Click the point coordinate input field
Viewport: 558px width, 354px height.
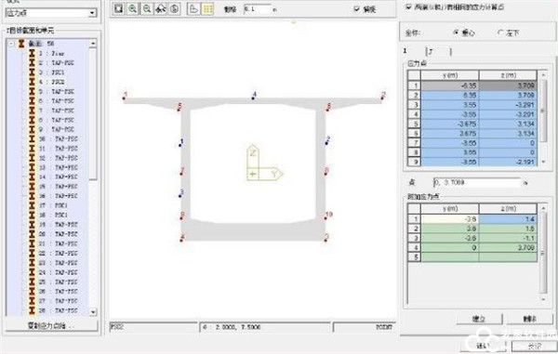point(477,182)
